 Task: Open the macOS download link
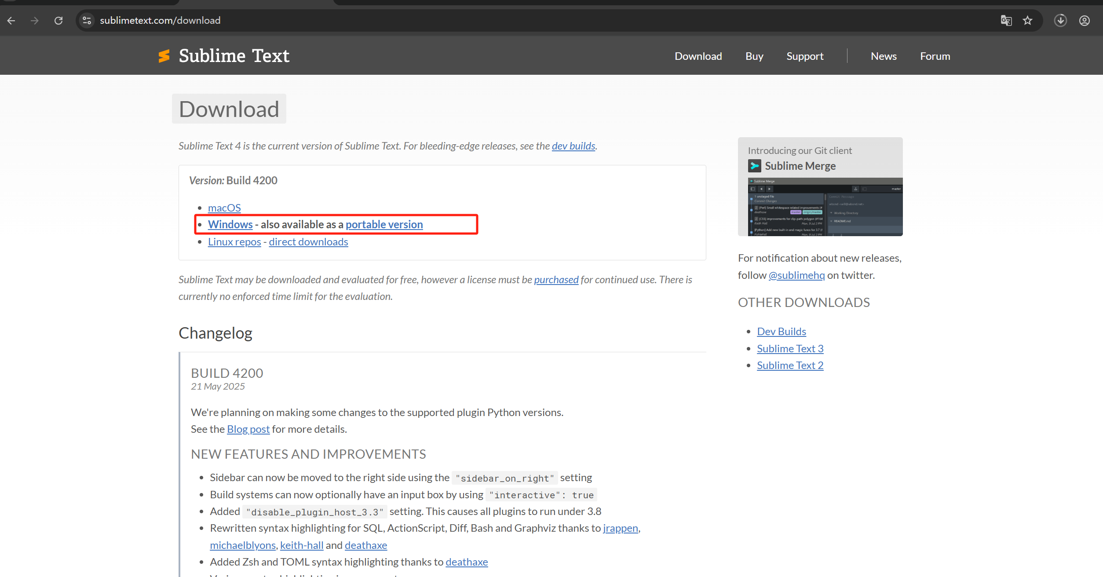click(x=224, y=208)
